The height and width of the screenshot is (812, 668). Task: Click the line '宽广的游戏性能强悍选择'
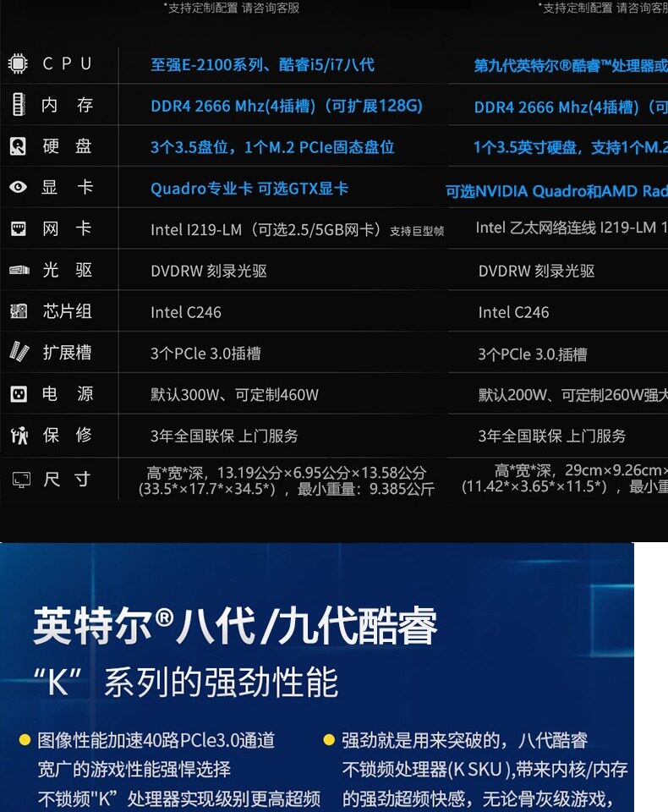point(134,769)
